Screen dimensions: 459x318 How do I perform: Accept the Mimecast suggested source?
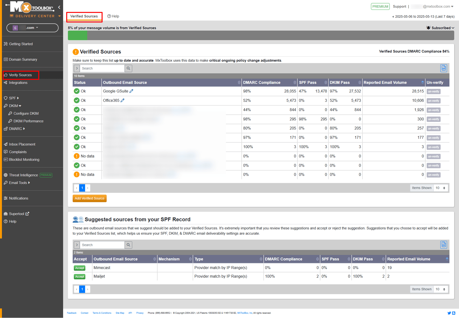click(x=80, y=268)
